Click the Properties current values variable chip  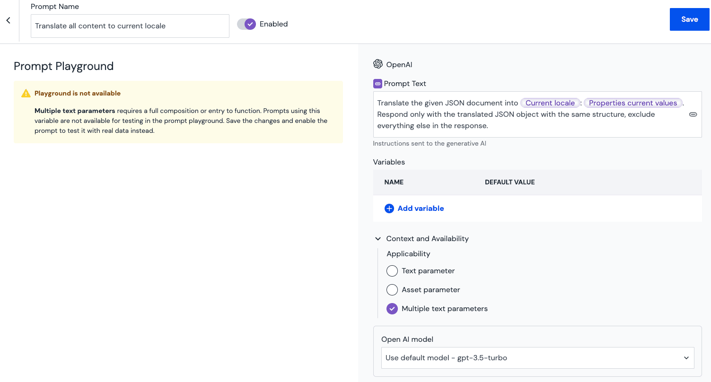(632, 103)
